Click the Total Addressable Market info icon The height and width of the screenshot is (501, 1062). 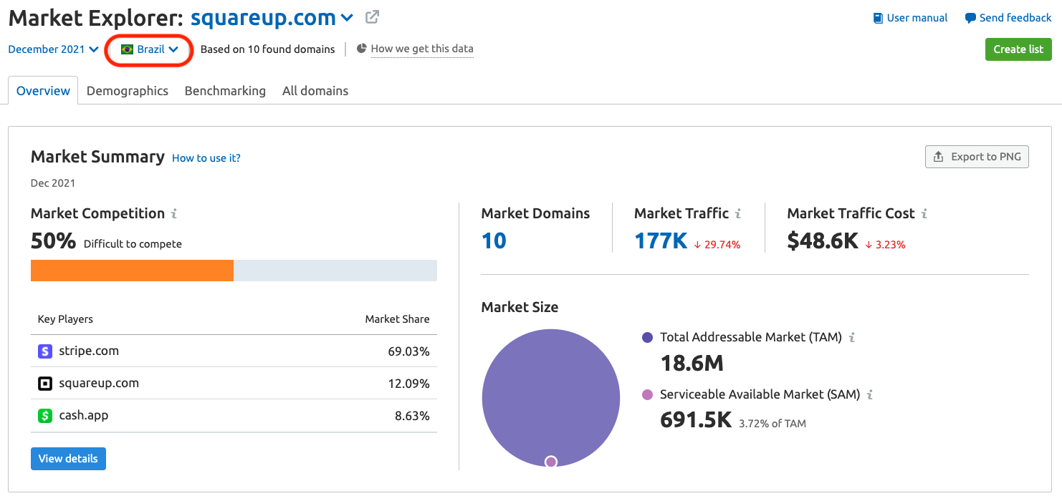pyautogui.click(x=851, y=337)
